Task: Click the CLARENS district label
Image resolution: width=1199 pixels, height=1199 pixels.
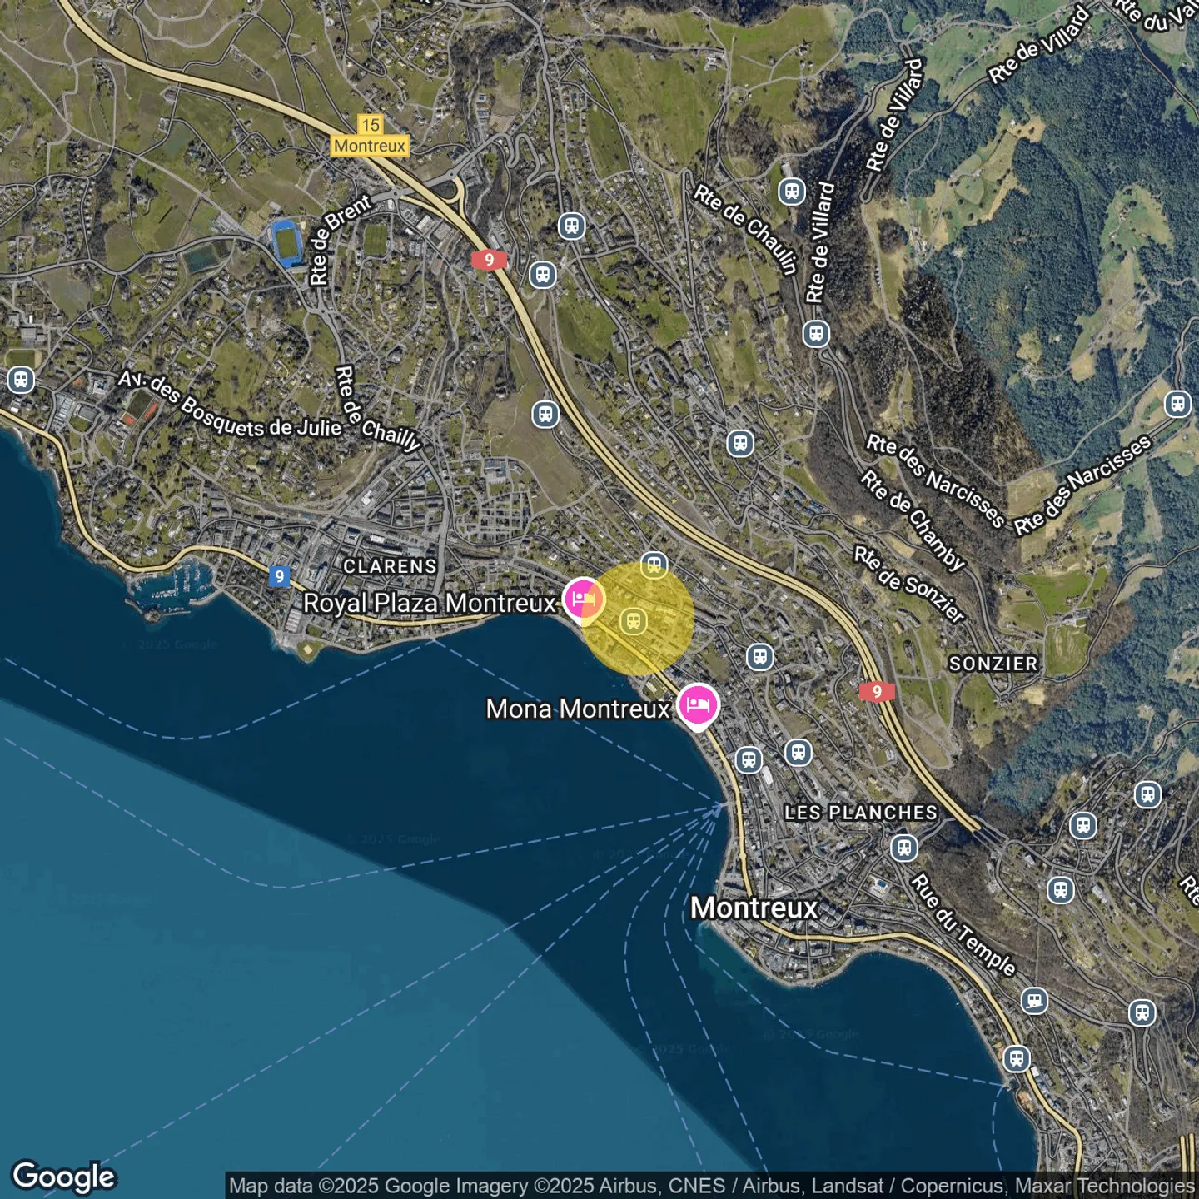Action: click(x=390, y=566)
